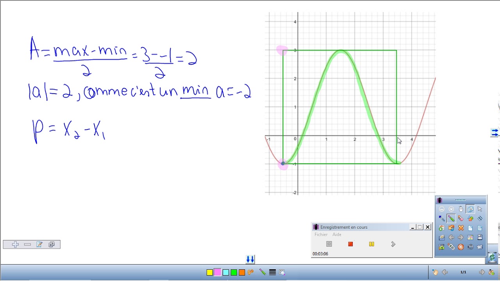Viewport: 500px width, 281px height.
Task: Minimize the Enregistrement en cours window
Action: coord(412,227)
